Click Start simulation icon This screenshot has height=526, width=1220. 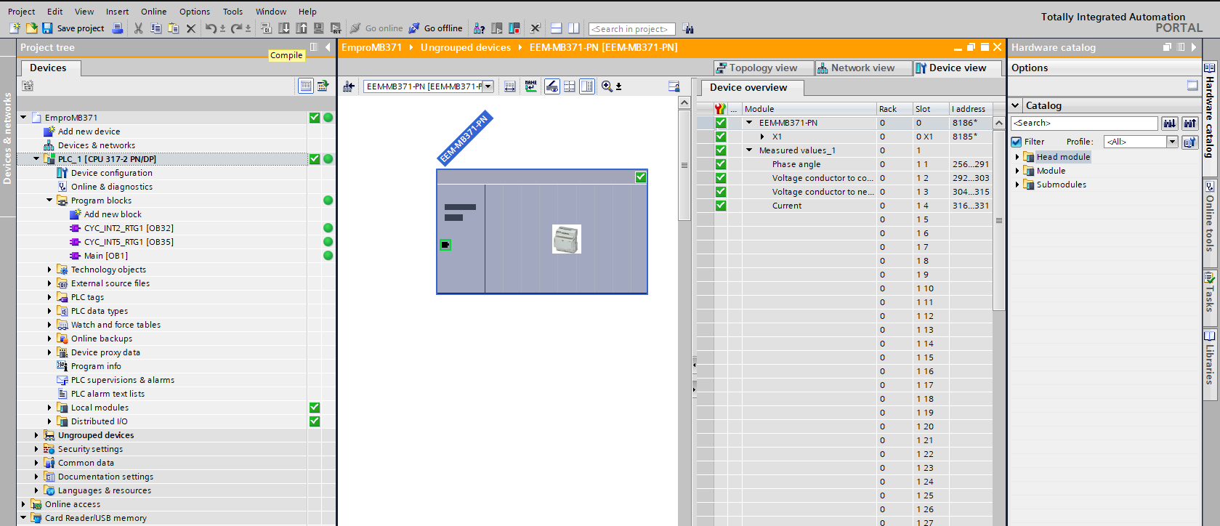click(x=318, y=28)
